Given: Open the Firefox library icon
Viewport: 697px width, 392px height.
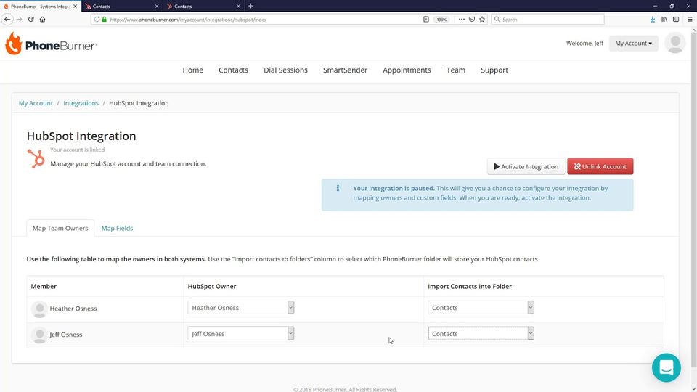Looking at the screenshot, I should [664, 19].
